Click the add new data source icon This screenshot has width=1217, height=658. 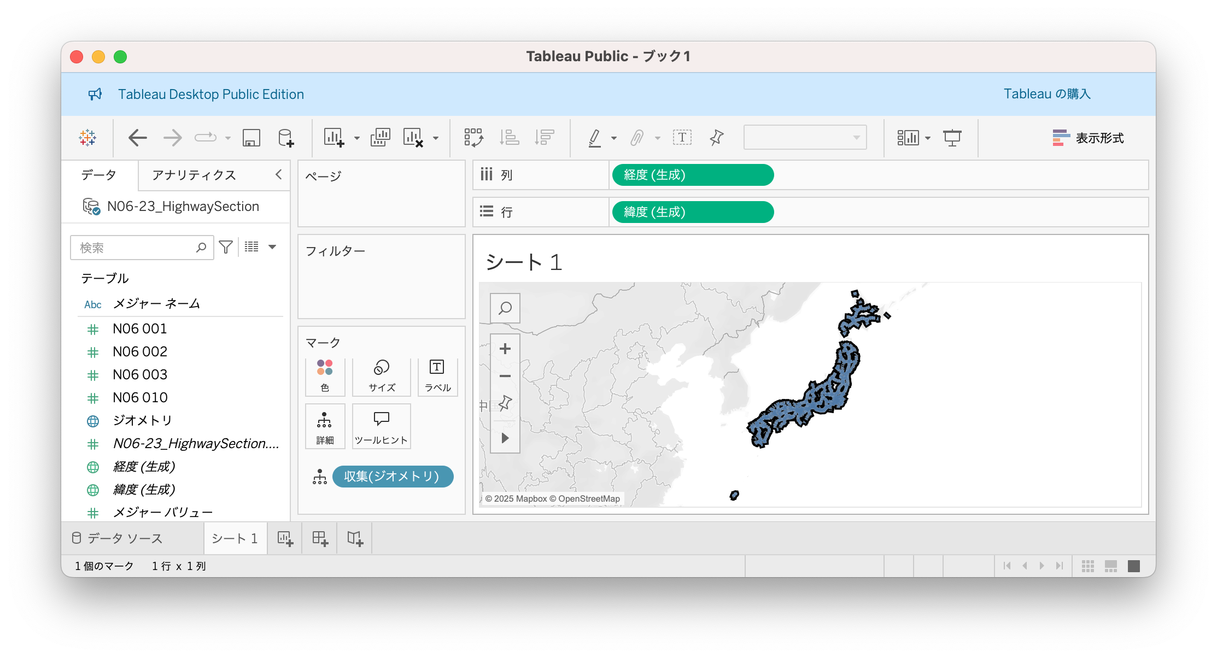pos(286,138)
